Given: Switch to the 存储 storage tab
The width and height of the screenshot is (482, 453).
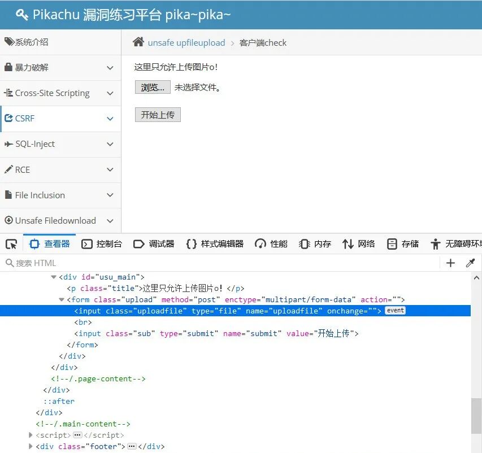Looking at the screenshot, I should (403, 244).
